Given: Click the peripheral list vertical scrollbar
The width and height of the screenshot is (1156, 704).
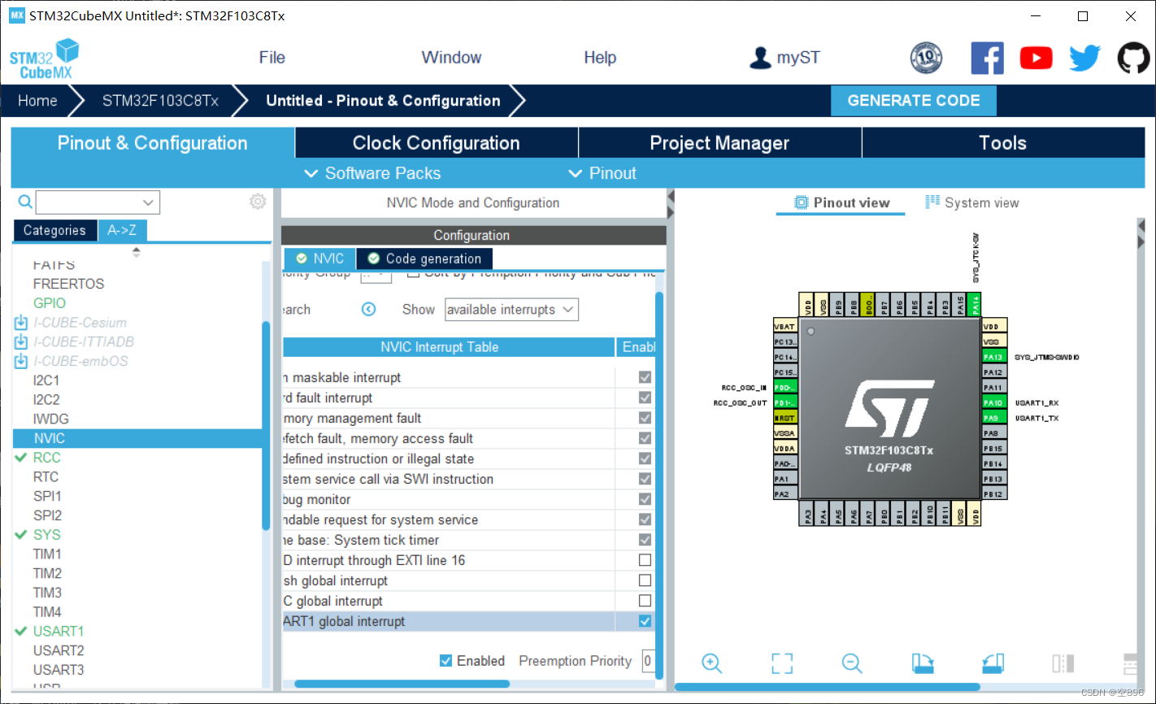Looking at the screenshot, I should [x=266, y=425].
